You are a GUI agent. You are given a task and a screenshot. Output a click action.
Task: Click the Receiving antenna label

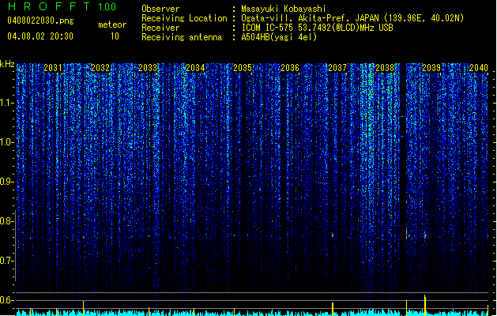pos(182,37)
